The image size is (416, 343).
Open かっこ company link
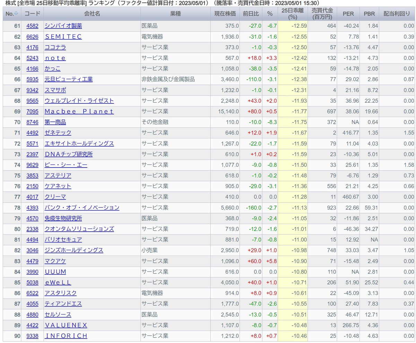[53, 69]
